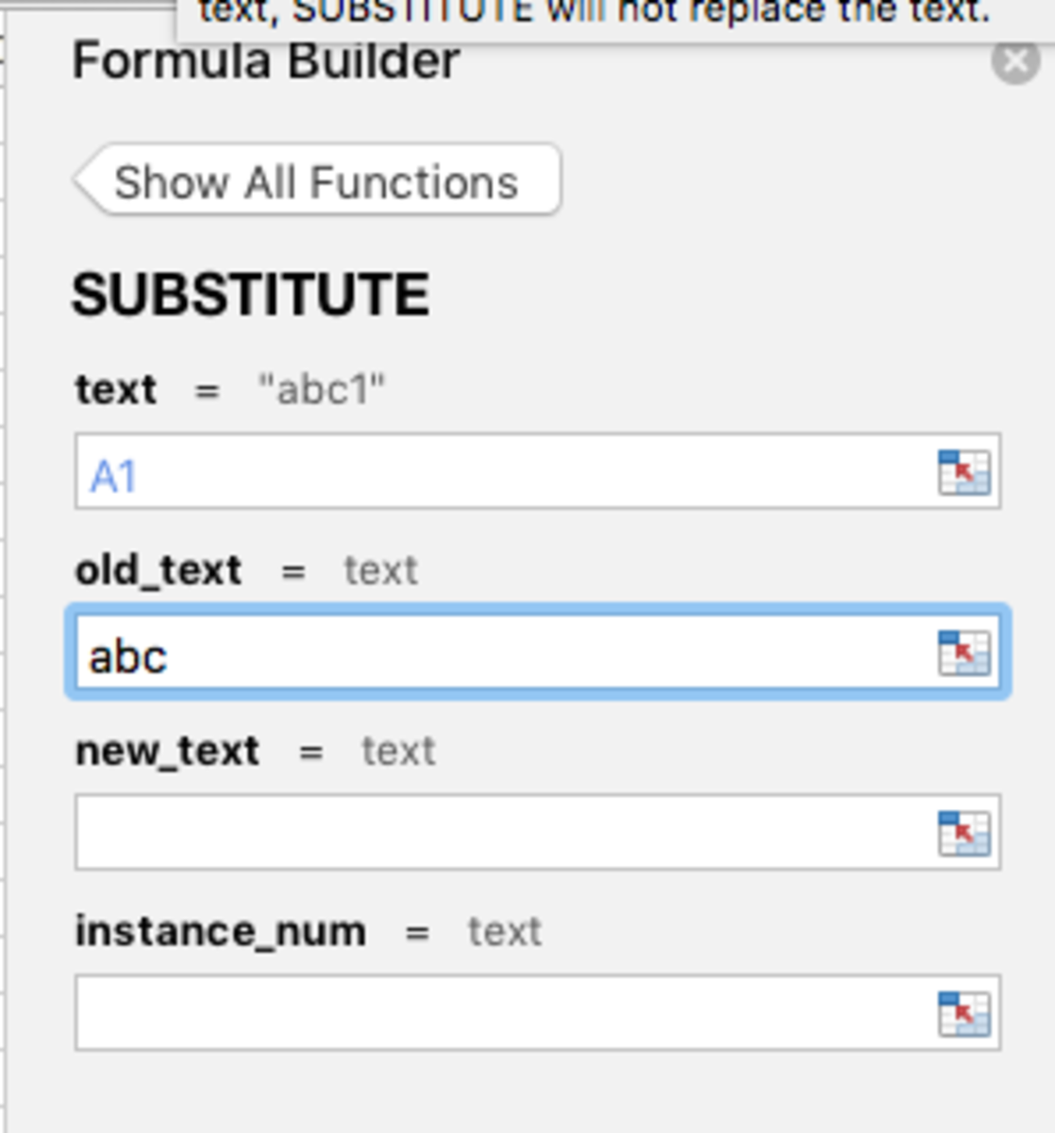
Task: Click the SUBSTITUTE tooltip text at top
Action: (594, 11)
